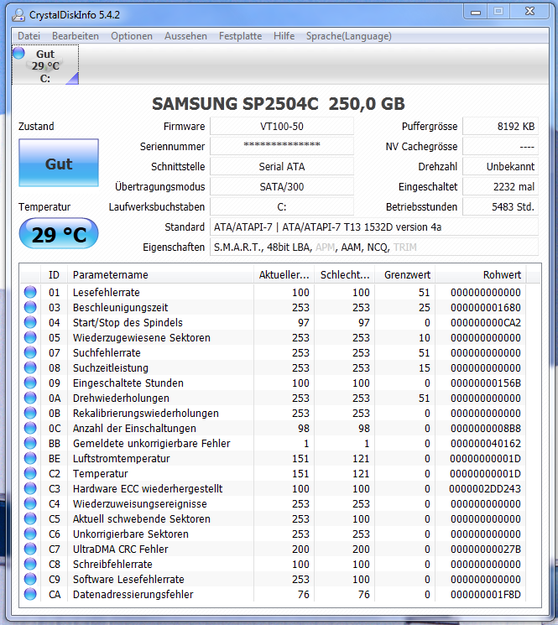This screenshot has height=625, width=558.
Task: Open the Optionen menu
Action: [132, 36]
